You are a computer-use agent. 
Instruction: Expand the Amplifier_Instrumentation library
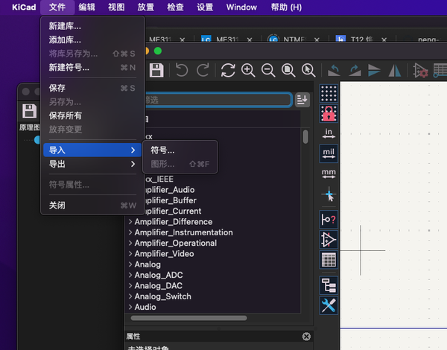pos(130,232)
